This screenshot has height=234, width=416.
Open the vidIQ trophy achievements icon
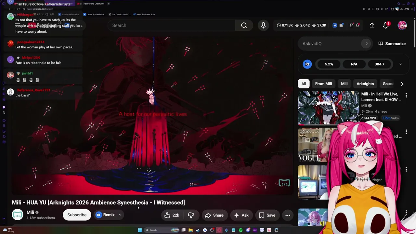351,25
